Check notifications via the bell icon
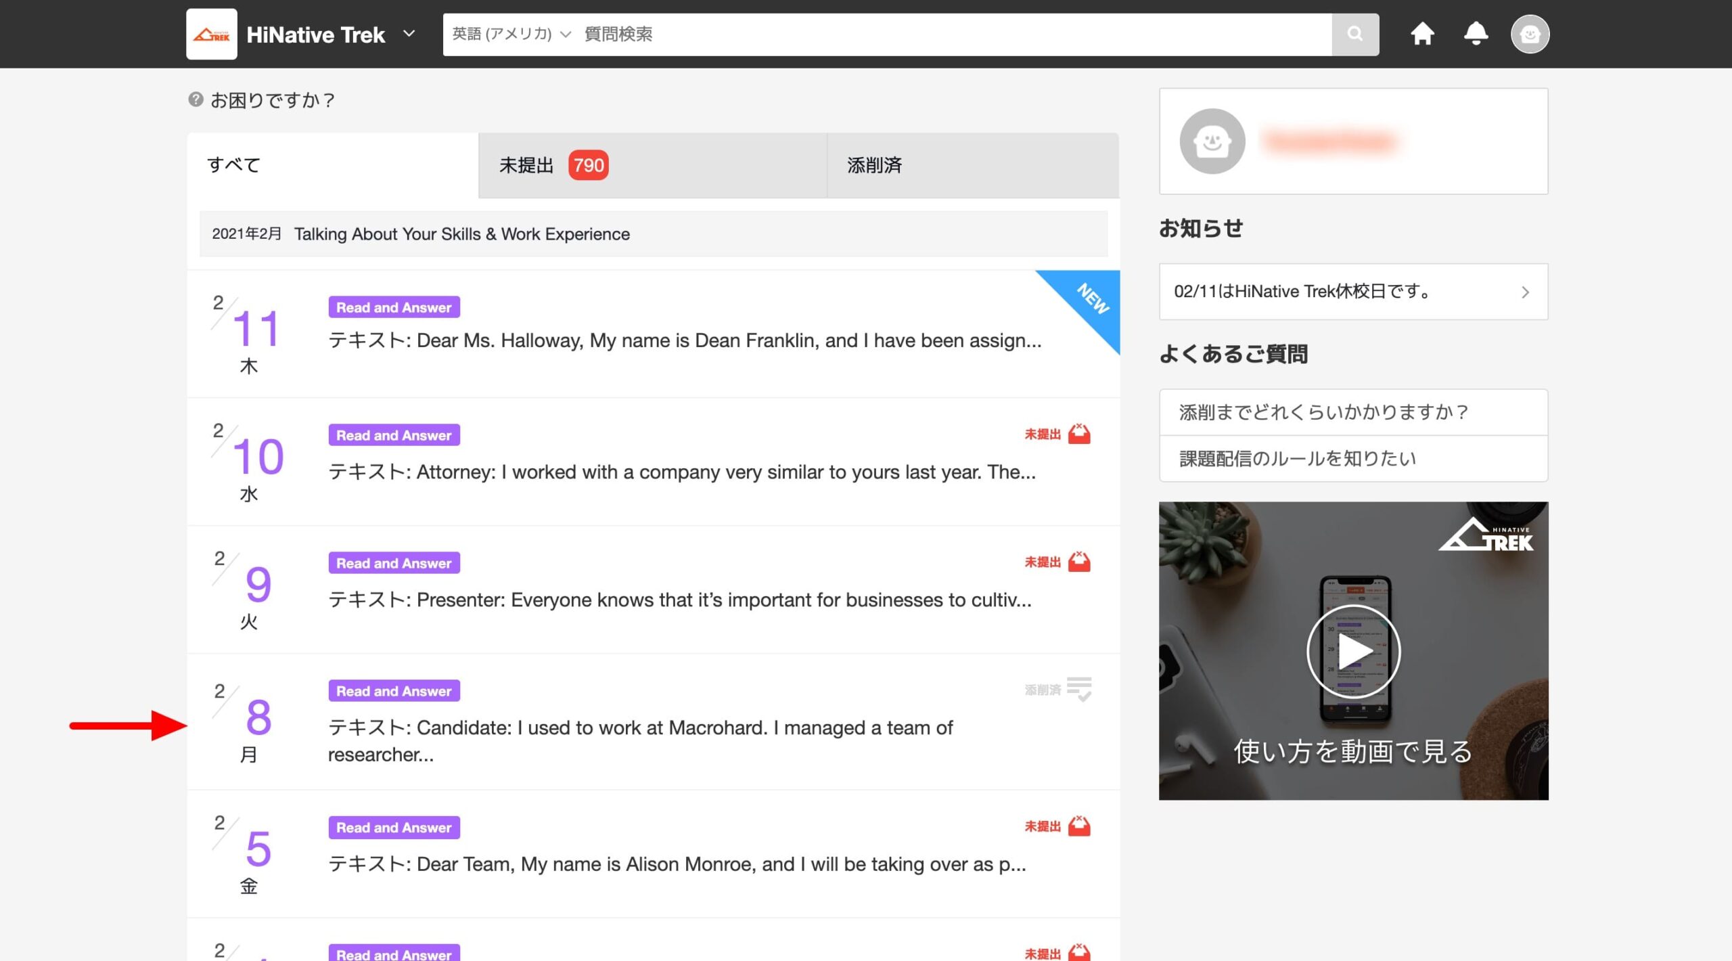The image size is (1732, 961). 1476,34
